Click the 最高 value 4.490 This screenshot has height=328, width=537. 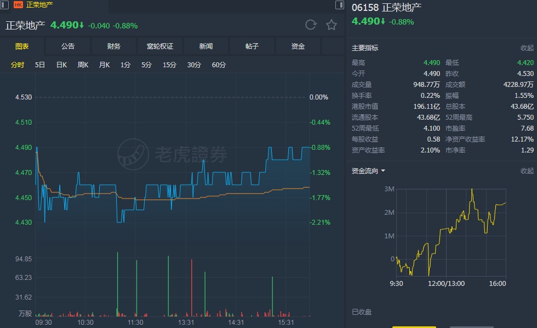click(432, 62)
